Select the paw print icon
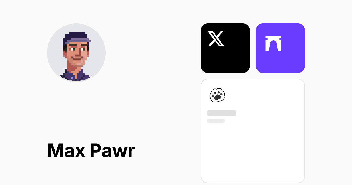The height and width of the screenshot is (185, 352). pyautogui.click(x=217, y=95)
